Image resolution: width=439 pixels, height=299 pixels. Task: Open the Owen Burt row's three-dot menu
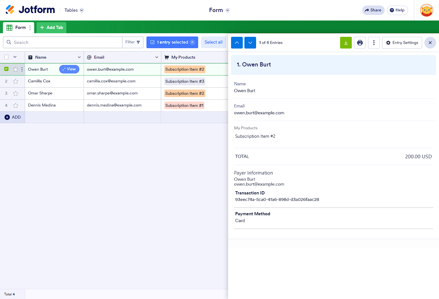[x=22, y=69]
